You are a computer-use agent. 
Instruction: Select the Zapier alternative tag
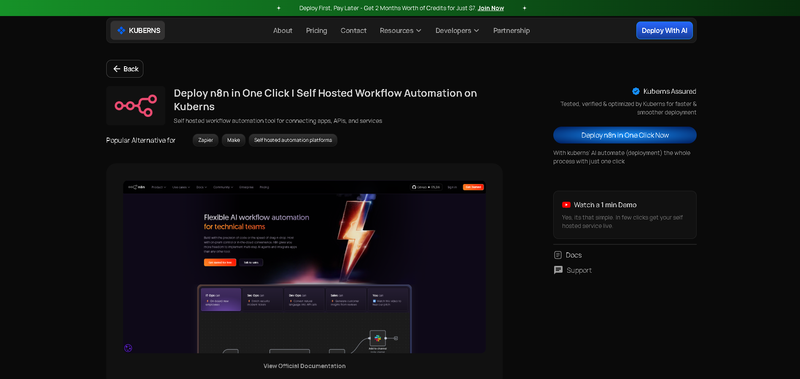[x=205, y=140]
